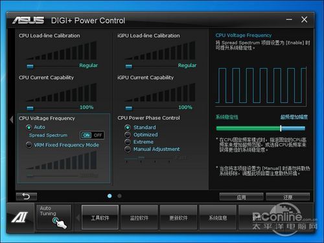Screen dimensions: 324x243
Task: Open the 工具软件 menu tab
Action: (100, 218)
